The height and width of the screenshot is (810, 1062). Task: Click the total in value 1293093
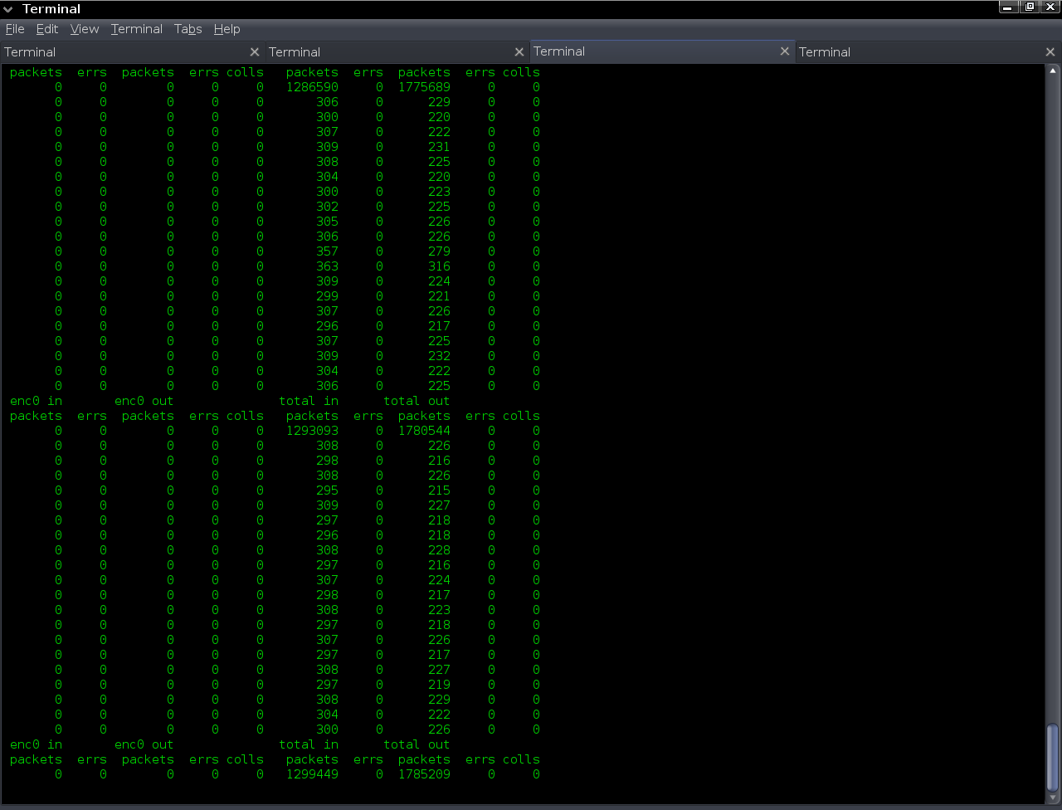point(312,431)
